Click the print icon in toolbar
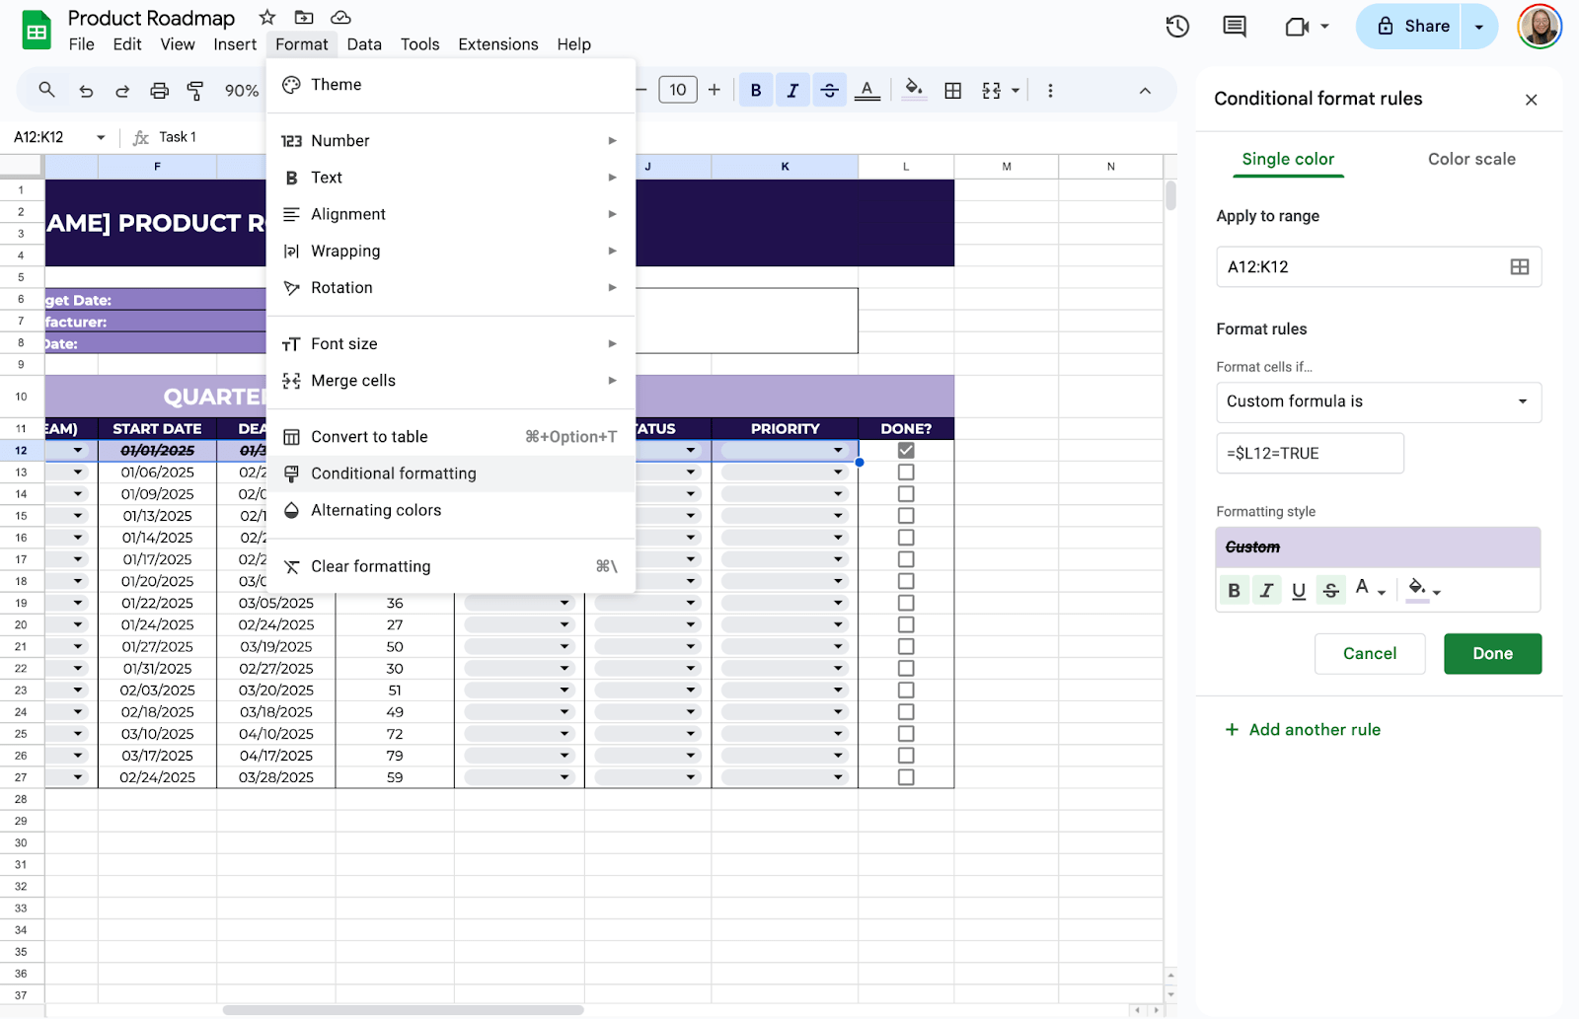1579x1019 pixels. (x=159, y=91)
